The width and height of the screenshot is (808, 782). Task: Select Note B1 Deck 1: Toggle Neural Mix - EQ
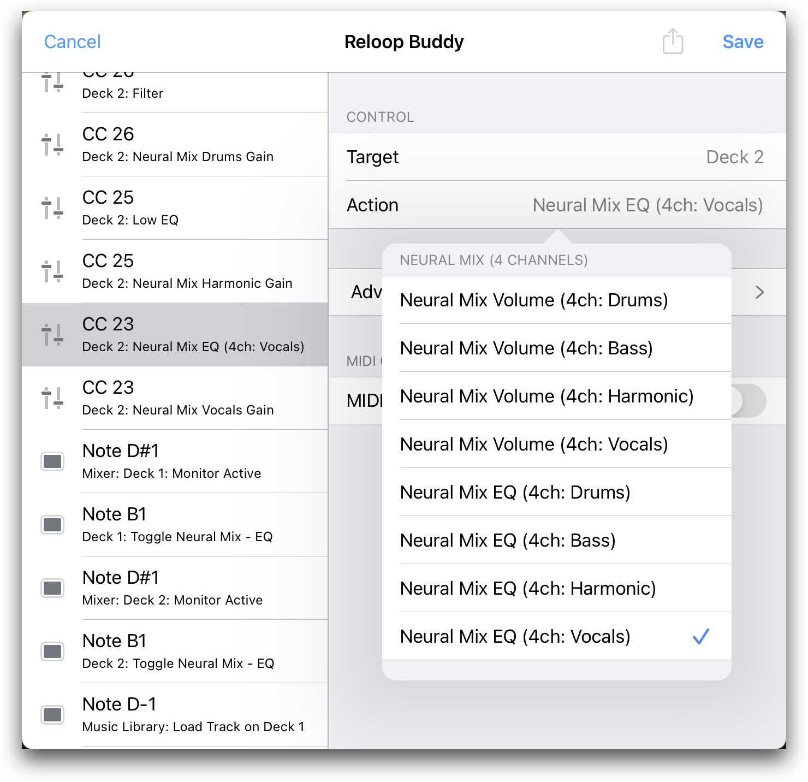175,525
